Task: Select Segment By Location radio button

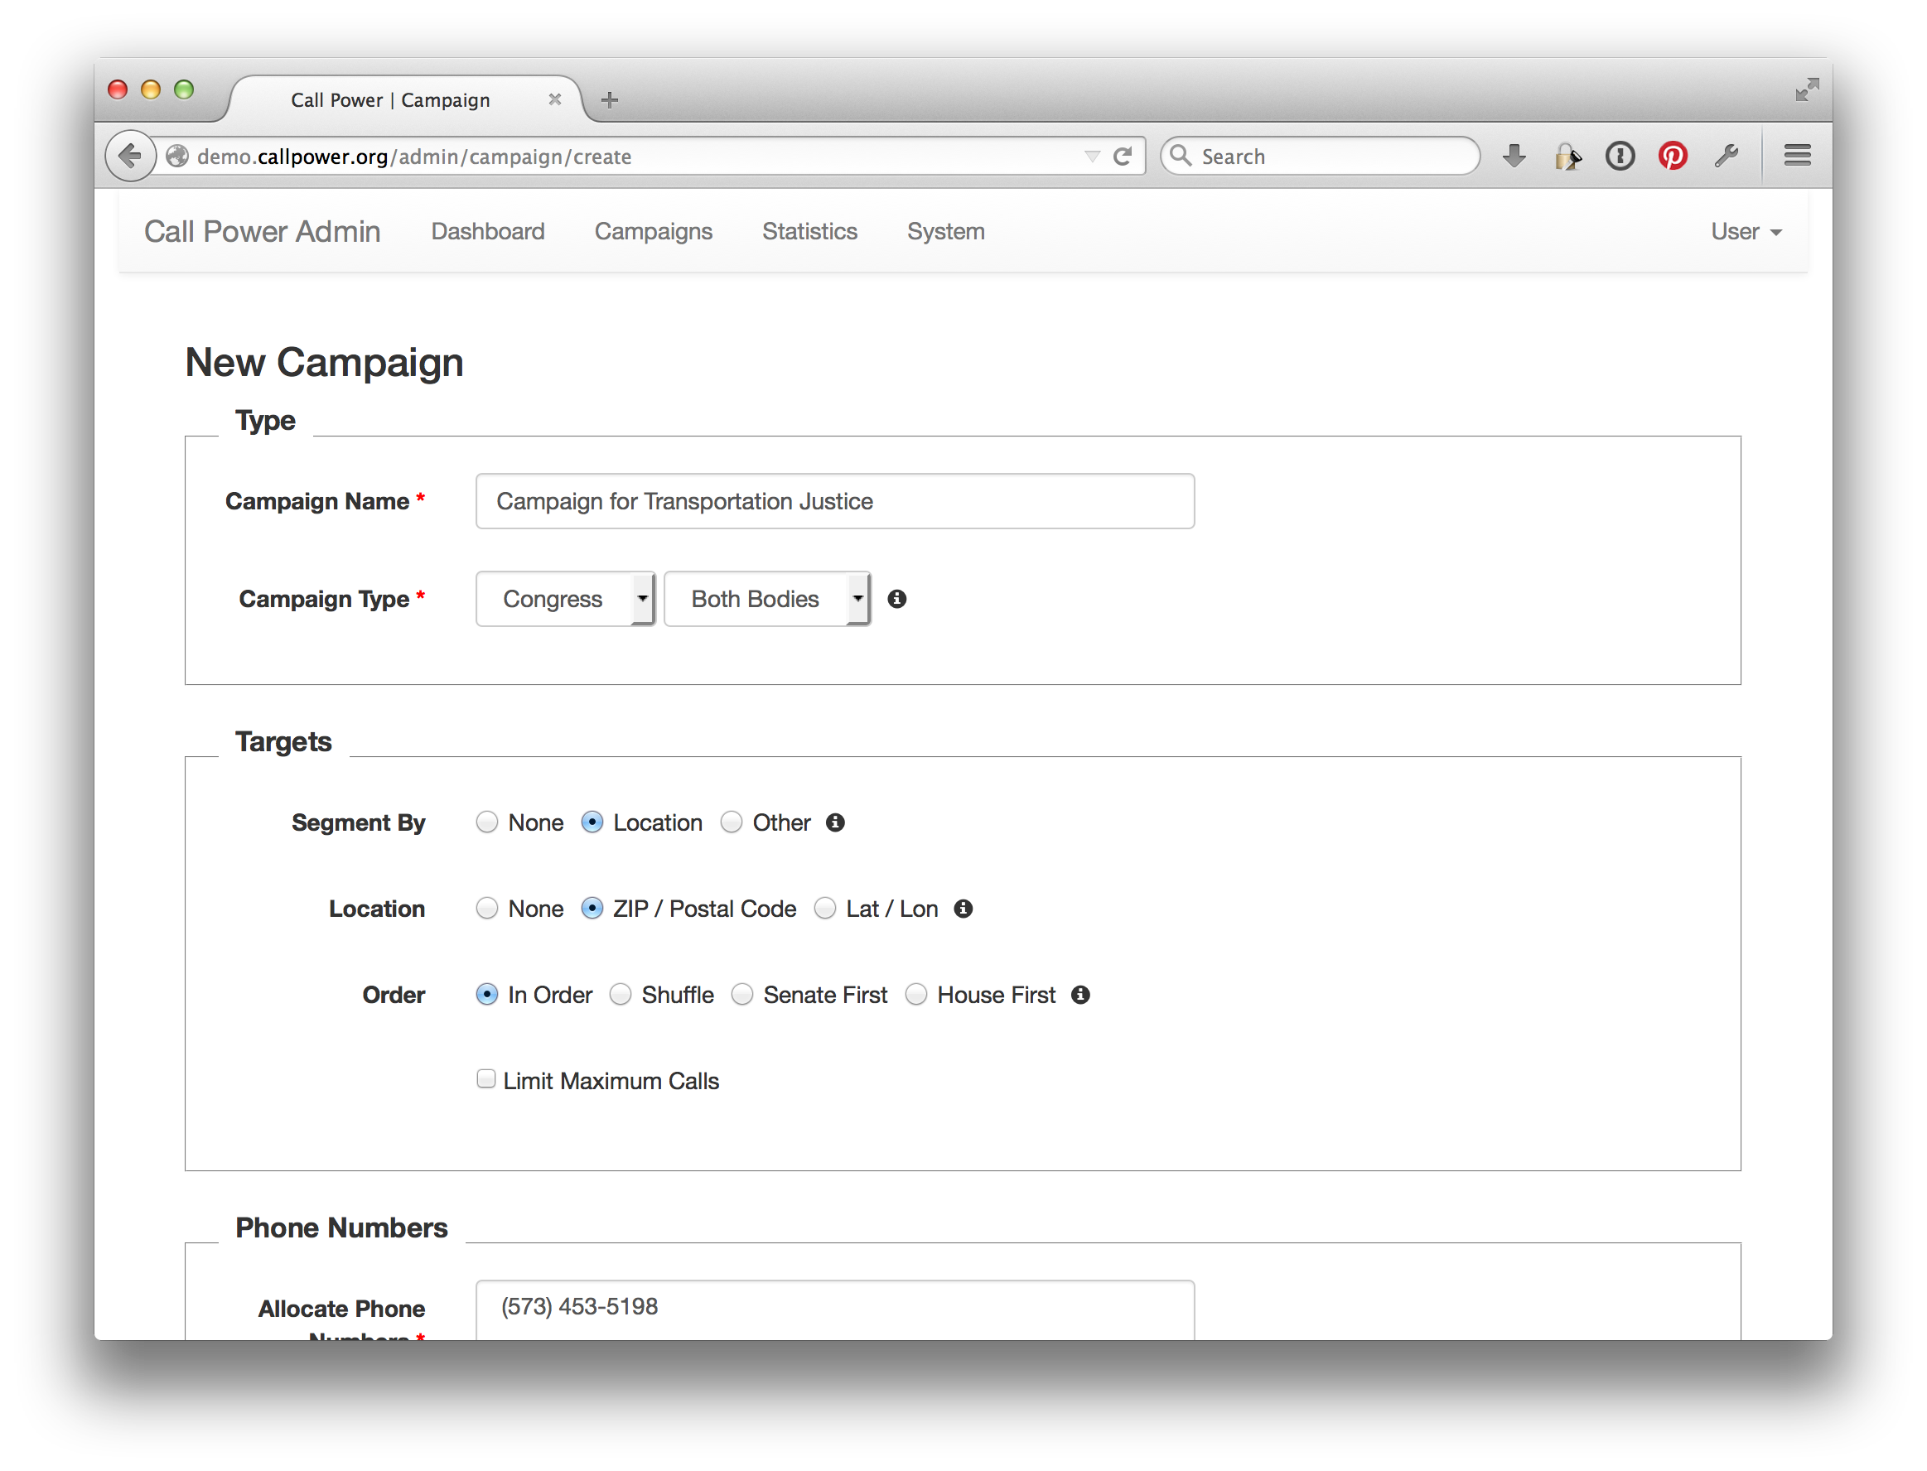Action: 592,822
